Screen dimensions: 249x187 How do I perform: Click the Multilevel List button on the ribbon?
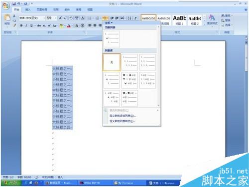tap(105, 18)
